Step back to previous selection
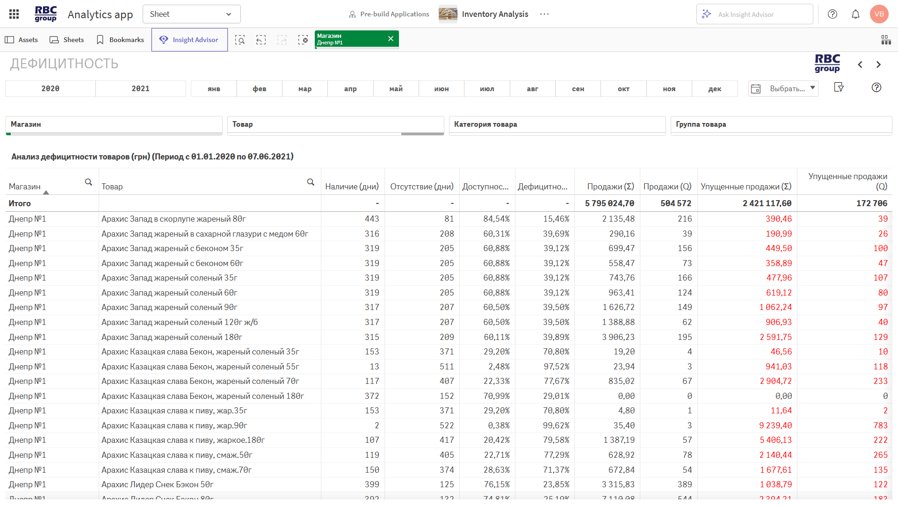Screen dimensions: 898x505 pos(261,40)
